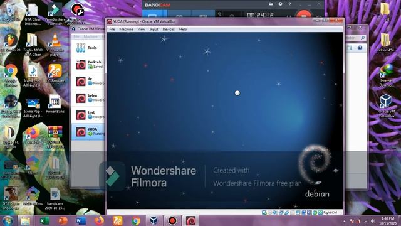Open the Power Bank desktop shortcut

[55, 104]
